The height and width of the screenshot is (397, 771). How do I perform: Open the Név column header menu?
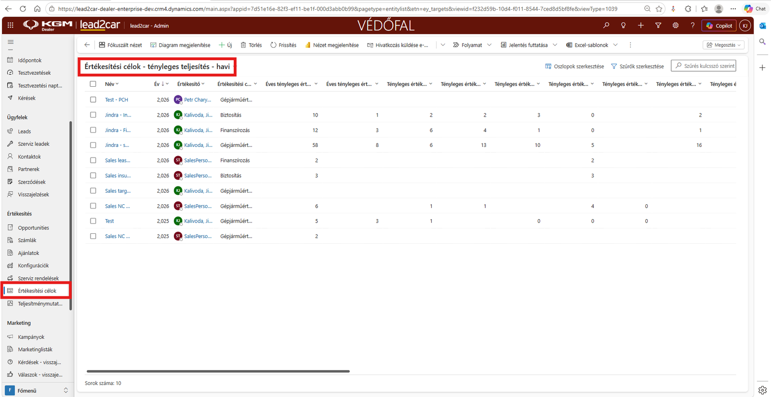[x=112, y=84]
